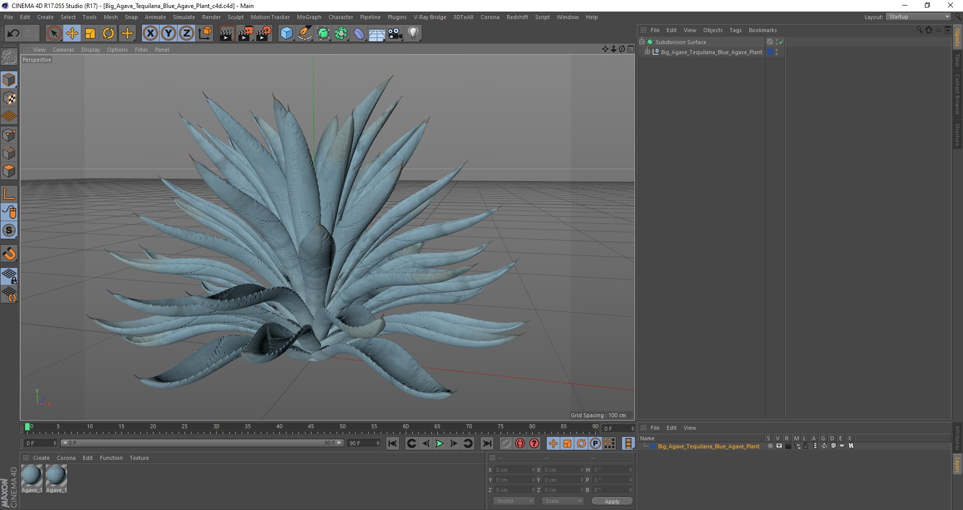
Task: Toggle autokeying record button
Action: click(x=520, y=443)
